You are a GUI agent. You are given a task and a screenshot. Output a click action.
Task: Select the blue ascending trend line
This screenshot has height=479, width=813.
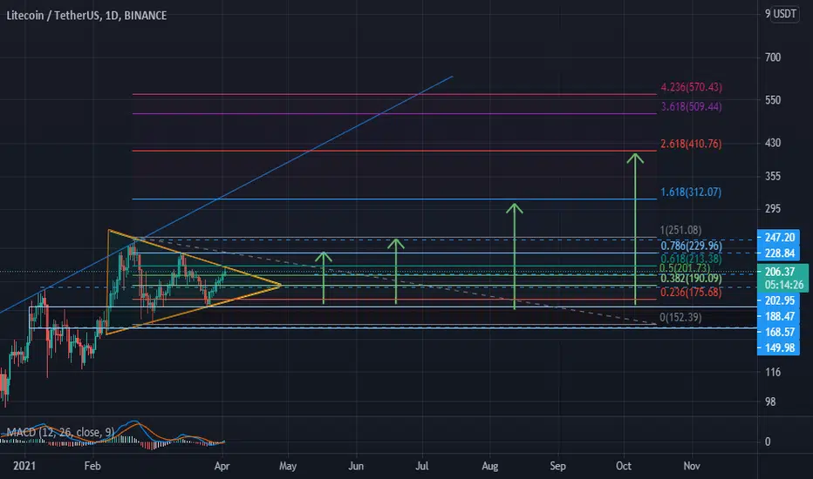226,195
